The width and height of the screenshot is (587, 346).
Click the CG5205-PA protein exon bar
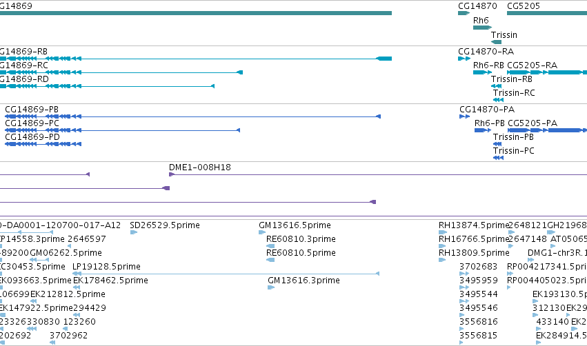tap(547, 130)
